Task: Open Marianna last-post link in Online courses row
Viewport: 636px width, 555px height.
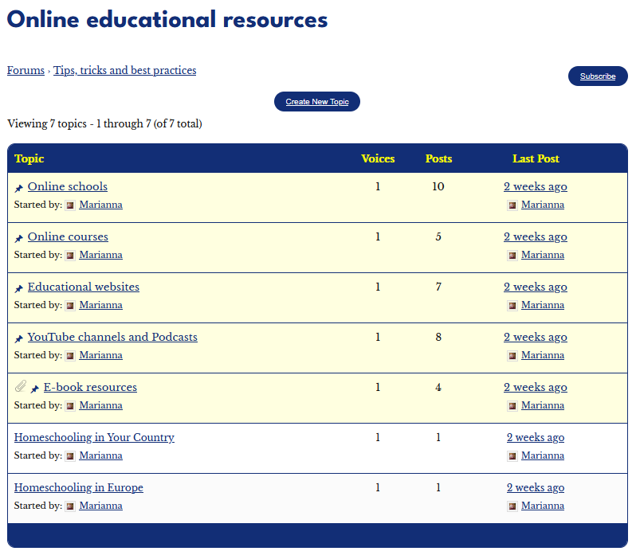Action: [x=543, y=256]
